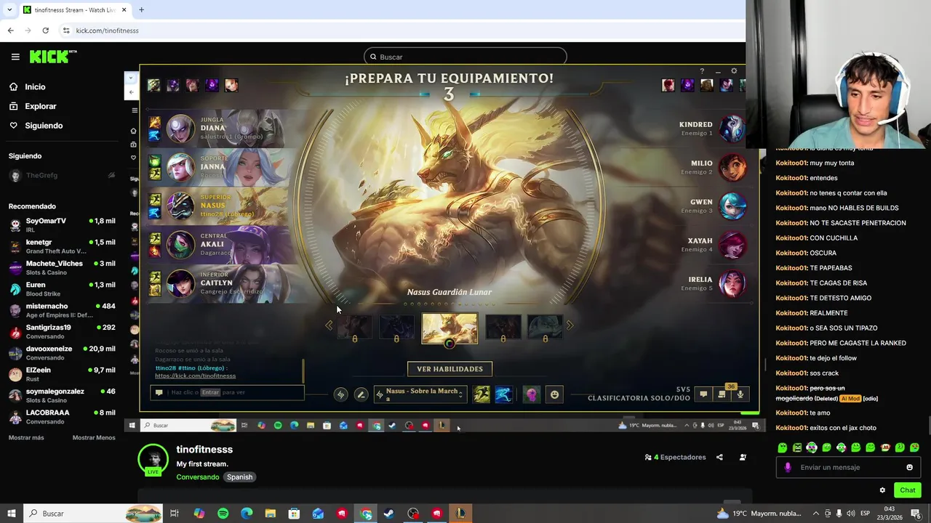Select teammate Diana Jungla row

(218, 129)
